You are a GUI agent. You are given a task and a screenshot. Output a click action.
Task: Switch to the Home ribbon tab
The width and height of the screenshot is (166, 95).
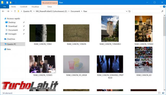pos(14,7)
